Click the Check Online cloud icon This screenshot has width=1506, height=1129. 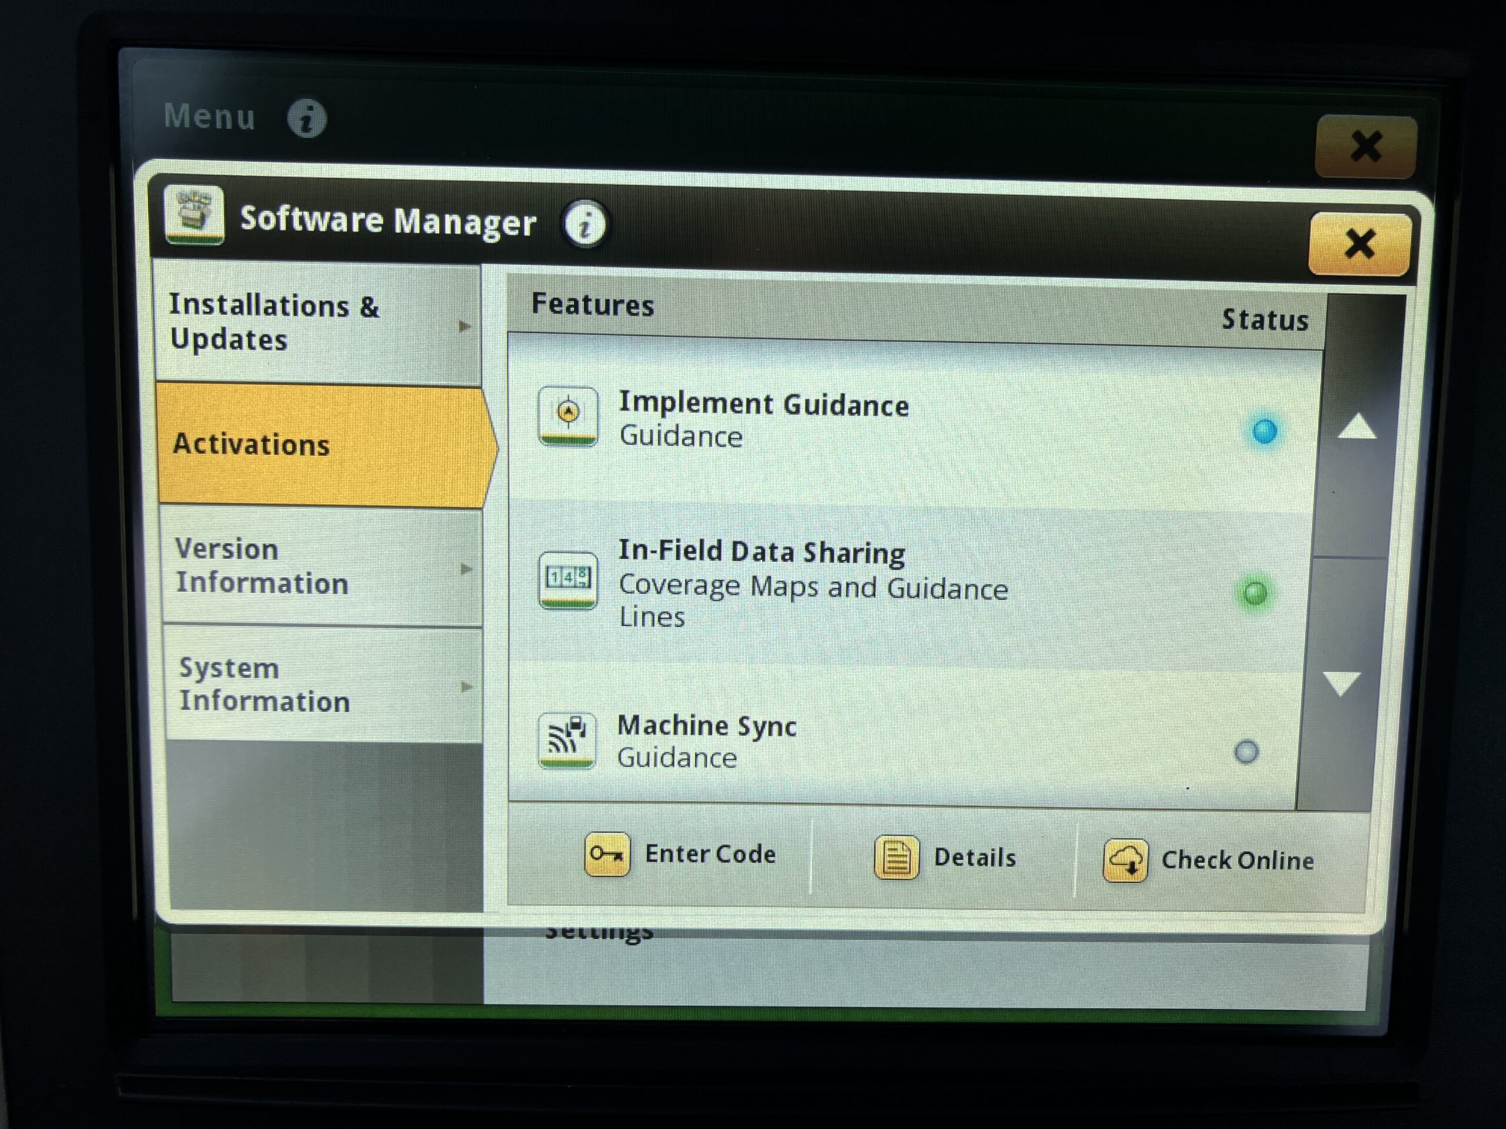(1125, 860)
